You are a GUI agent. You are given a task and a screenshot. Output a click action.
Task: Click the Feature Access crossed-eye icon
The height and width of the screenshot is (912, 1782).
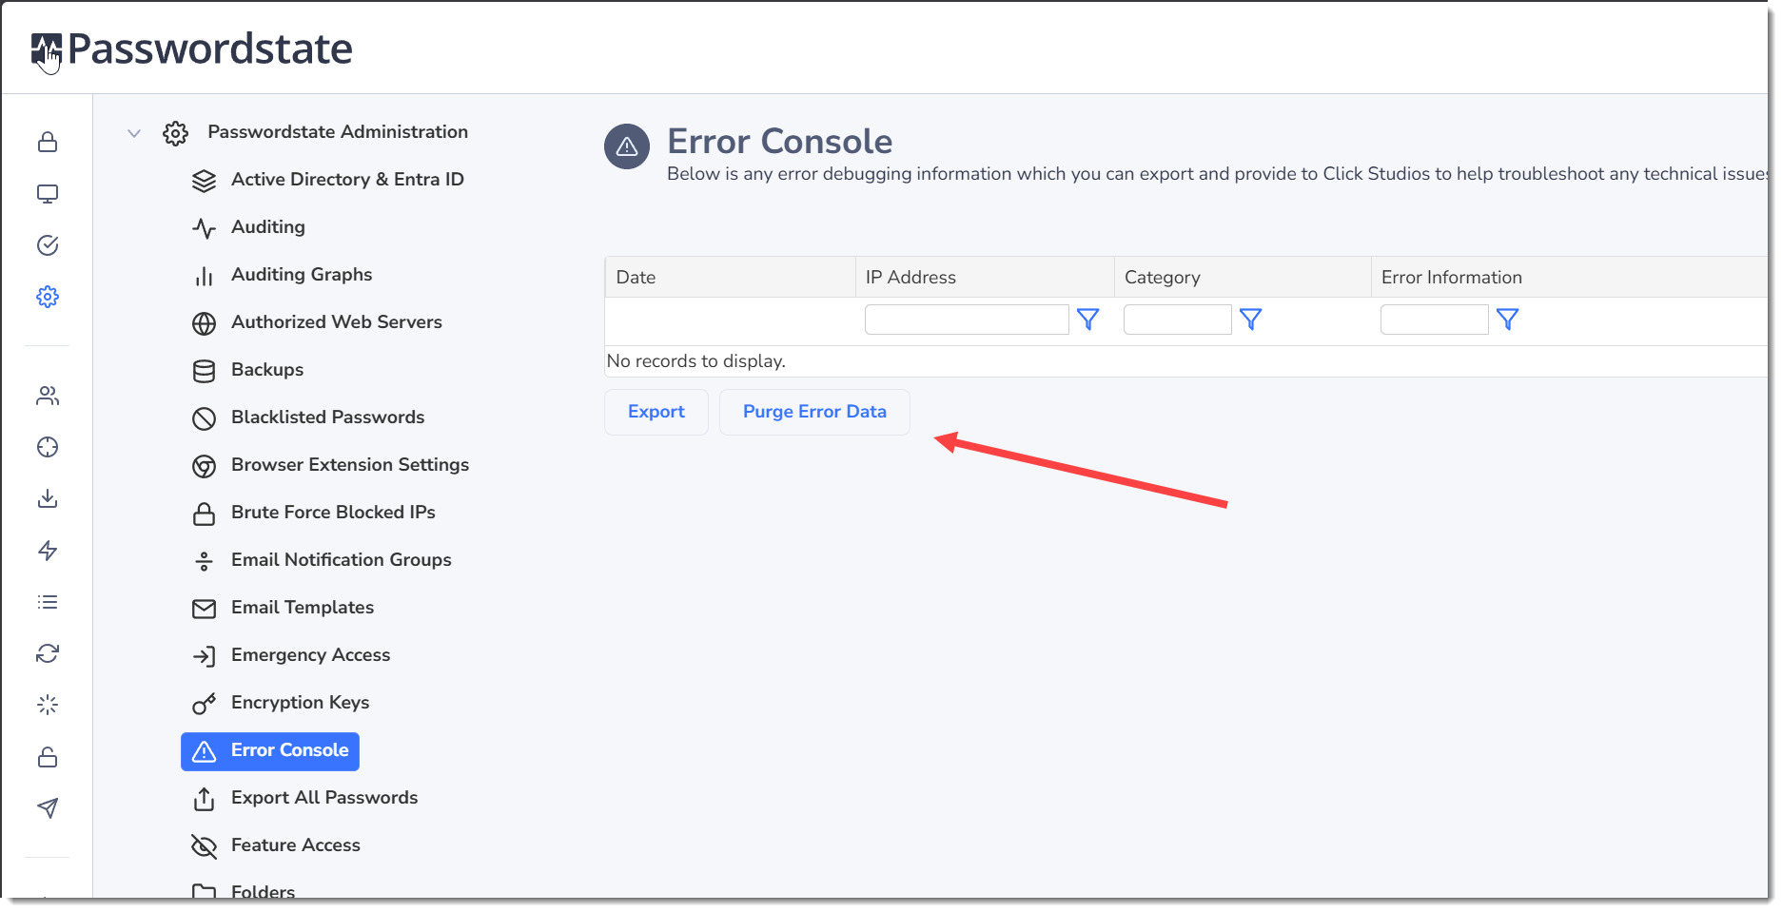[x=204, y=846]
